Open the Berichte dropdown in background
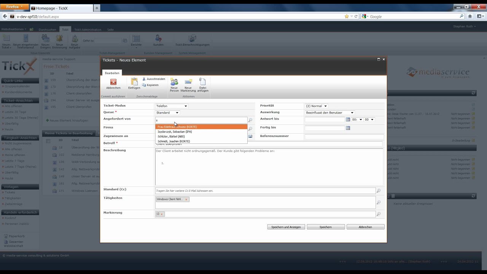Viewport: 487px width, 274px height. [x=136, y=40]
